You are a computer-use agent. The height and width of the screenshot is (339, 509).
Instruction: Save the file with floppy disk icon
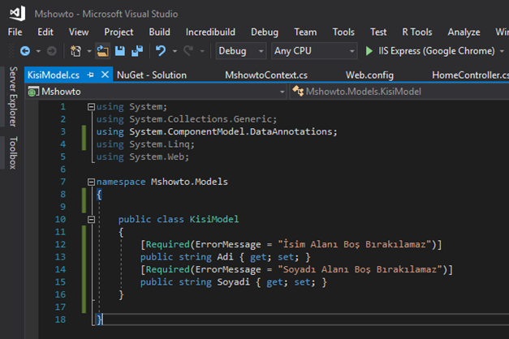(120, 51)
